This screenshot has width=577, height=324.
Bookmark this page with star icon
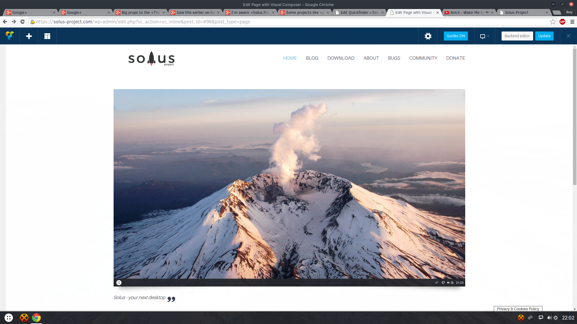(553, 22)
